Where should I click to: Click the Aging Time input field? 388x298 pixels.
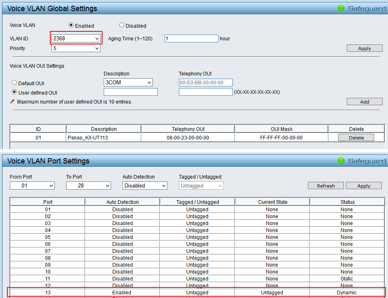(x=191, y=39)
